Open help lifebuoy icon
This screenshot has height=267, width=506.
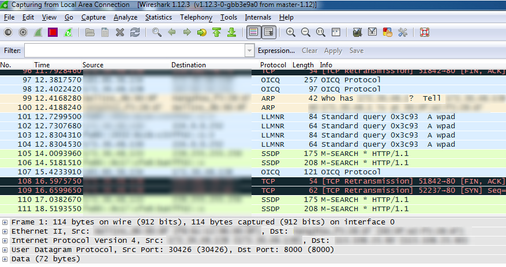click(x=424, y=32)
